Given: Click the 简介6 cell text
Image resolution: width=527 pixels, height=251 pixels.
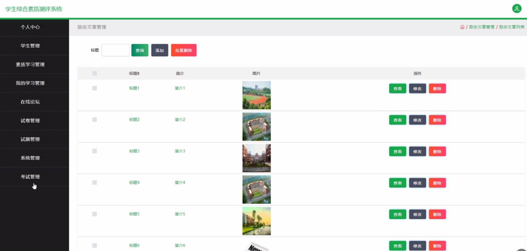Looking at the screenshot, I should pos(180,246).
